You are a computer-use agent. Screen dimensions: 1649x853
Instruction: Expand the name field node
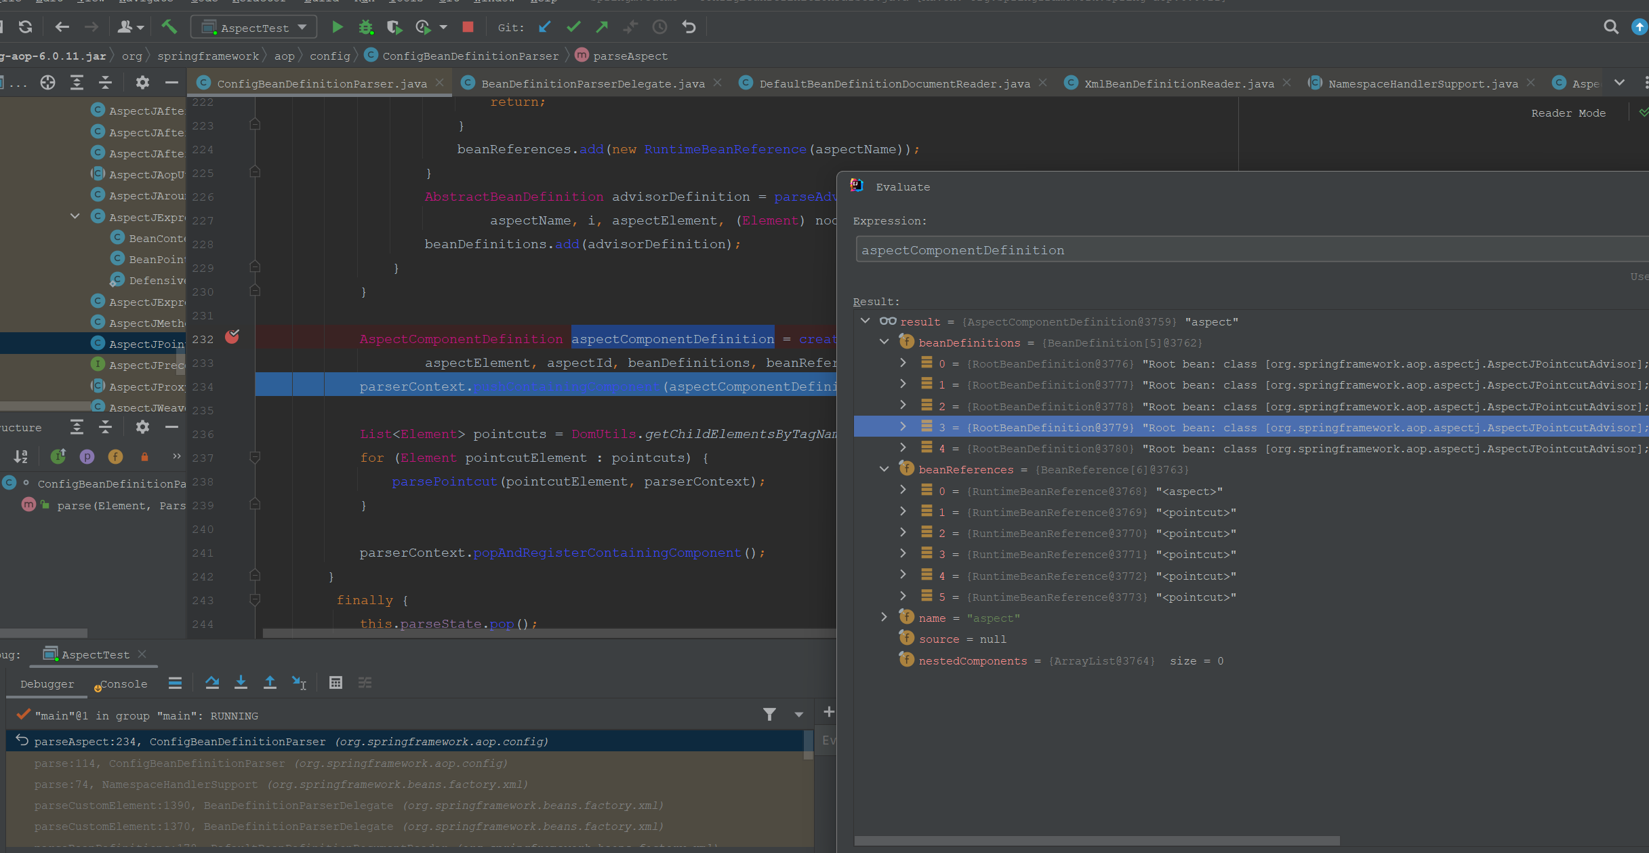tap(884, 618)
